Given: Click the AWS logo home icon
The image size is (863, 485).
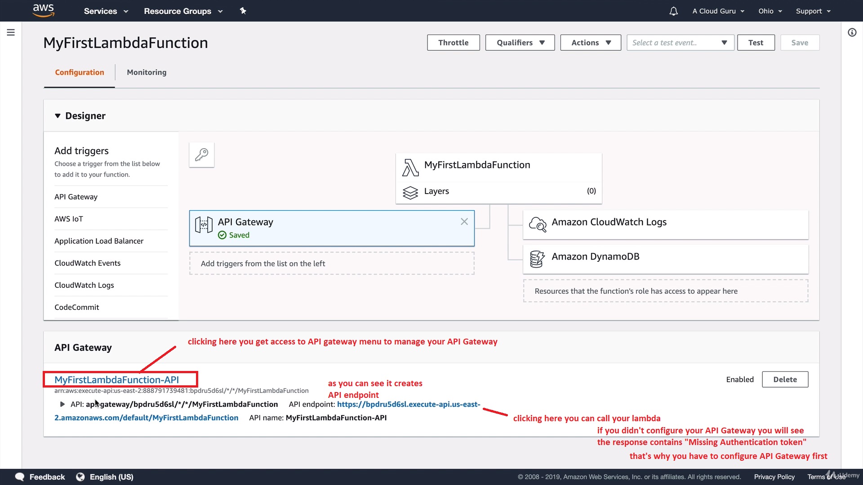Looking at the screenshot, I should tap(44, 10).
